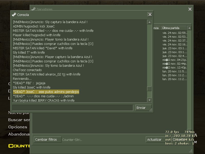Click highlighted line '*DEAD* JoseC : eee'
Viewport: 205px width, 154px height.
[x=46, y=92]
